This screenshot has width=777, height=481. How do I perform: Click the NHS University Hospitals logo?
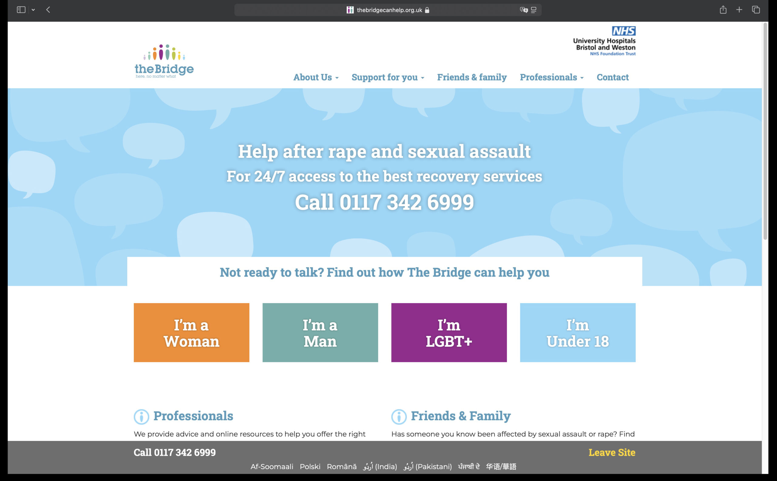[x=604, y=41]
